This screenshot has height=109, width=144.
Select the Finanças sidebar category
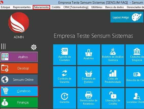[19, 102]
